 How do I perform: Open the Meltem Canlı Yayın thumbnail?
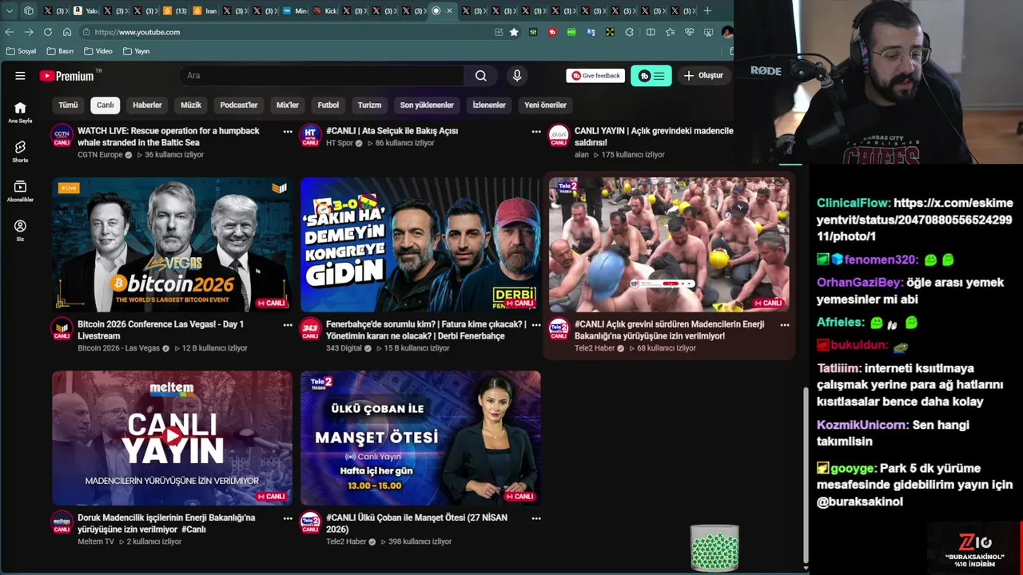pyautogui.click(x=172, y=438)
